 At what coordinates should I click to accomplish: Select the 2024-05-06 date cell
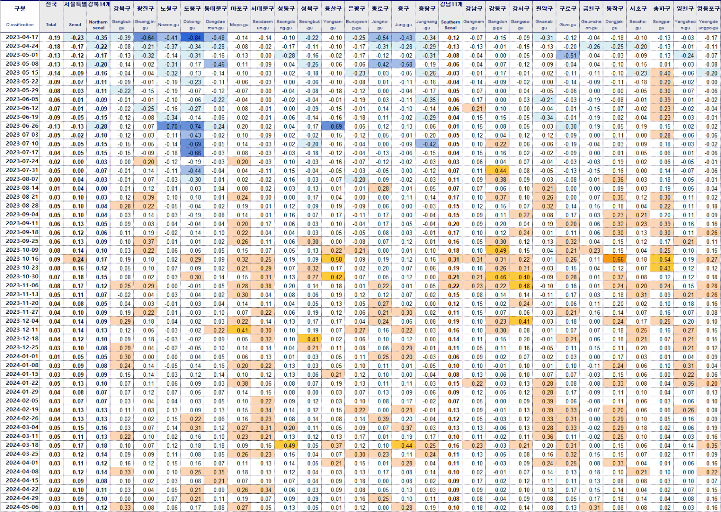tap(22, 507)
